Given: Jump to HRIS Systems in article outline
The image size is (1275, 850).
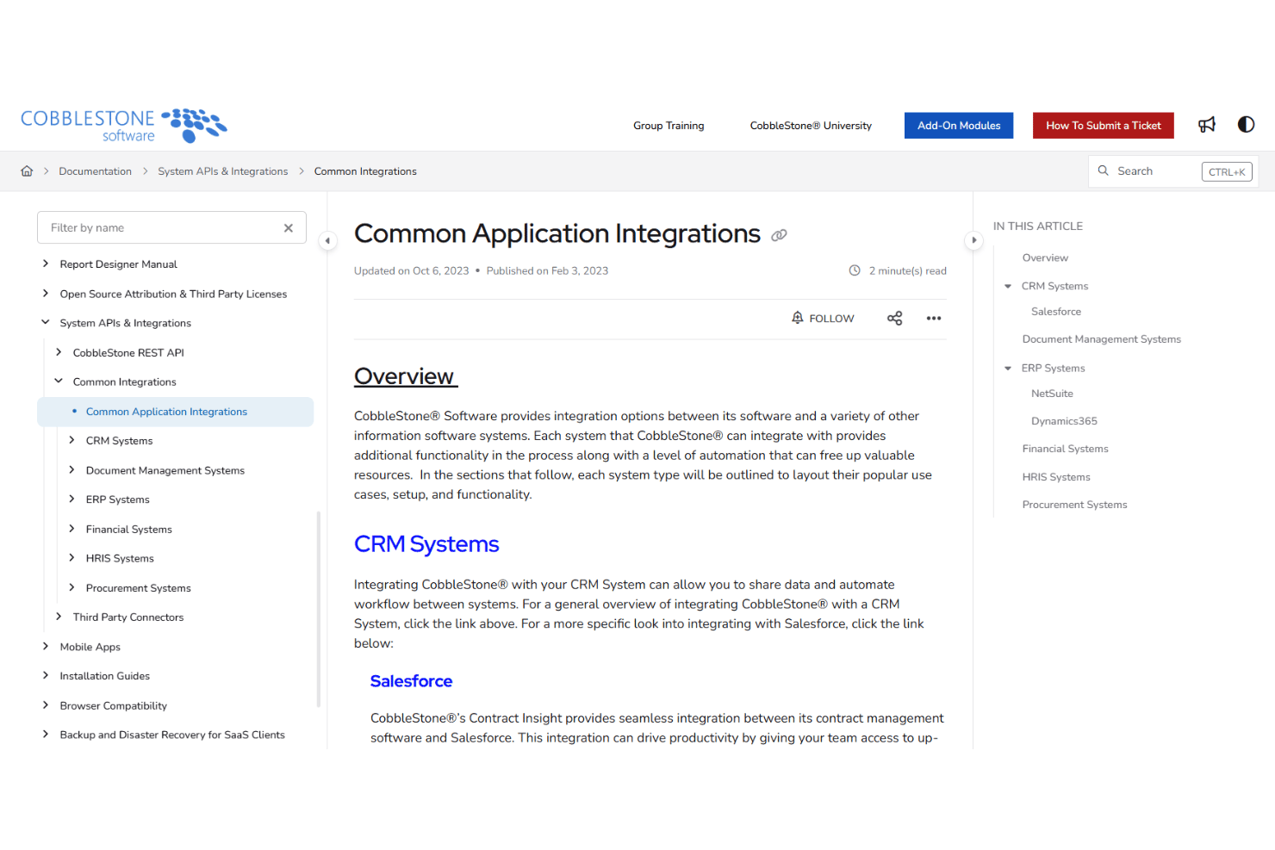Looking at the screenshot, I should (1056, 477).
